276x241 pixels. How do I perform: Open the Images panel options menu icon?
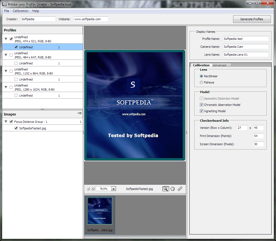click(x=80, y=113)
